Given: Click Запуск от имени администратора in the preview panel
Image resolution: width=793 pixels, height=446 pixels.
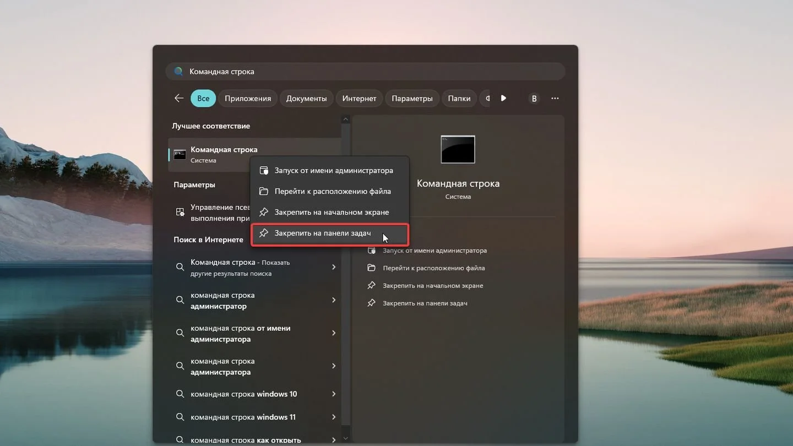Looking at the screenshot, I should coord(434,251).
